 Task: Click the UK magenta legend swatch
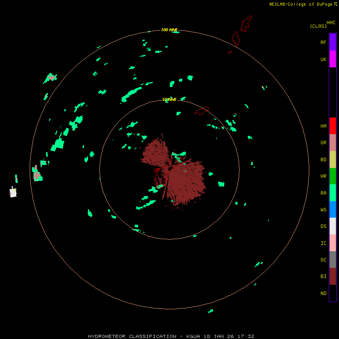333,59
